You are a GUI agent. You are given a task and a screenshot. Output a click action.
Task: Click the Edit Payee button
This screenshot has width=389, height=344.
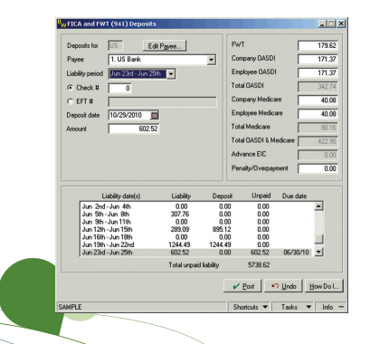165,46
